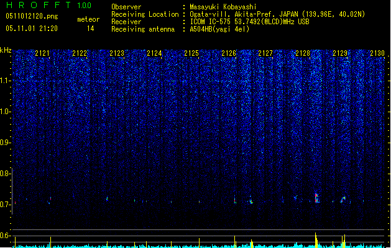Click the Ogata-vill. Akita-Pref. JAPAN location text

[x=277, y=14]
